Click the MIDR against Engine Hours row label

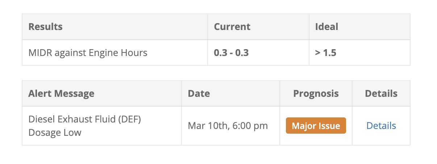[88, 53]
